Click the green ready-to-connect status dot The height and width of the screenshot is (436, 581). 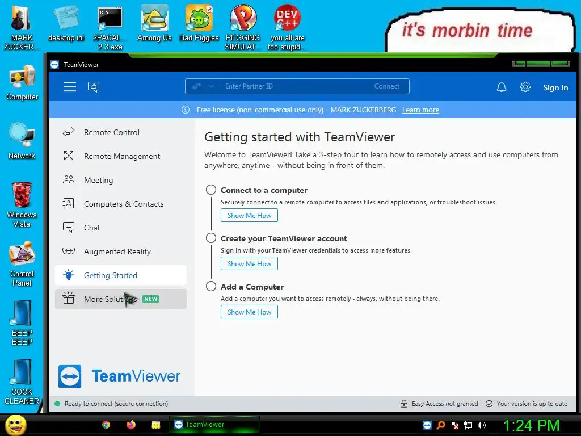57,404
